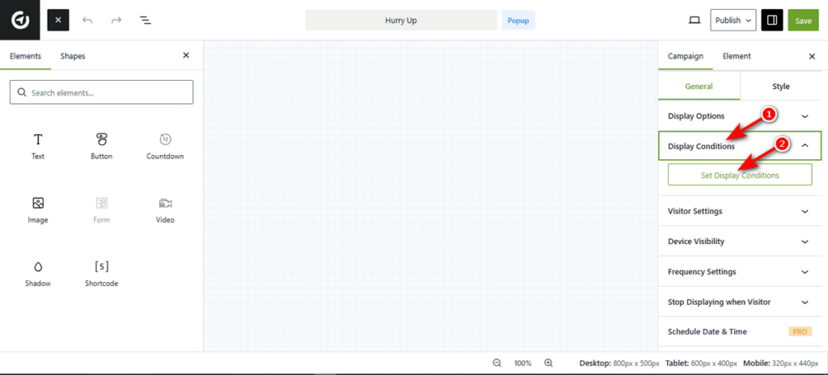828x375 pixels.
Task: Open the Publish dropdown
Action: click(733, 20)
